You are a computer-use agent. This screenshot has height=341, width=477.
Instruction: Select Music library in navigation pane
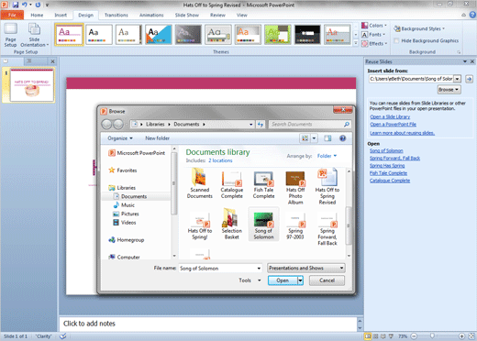coord(128,205)
